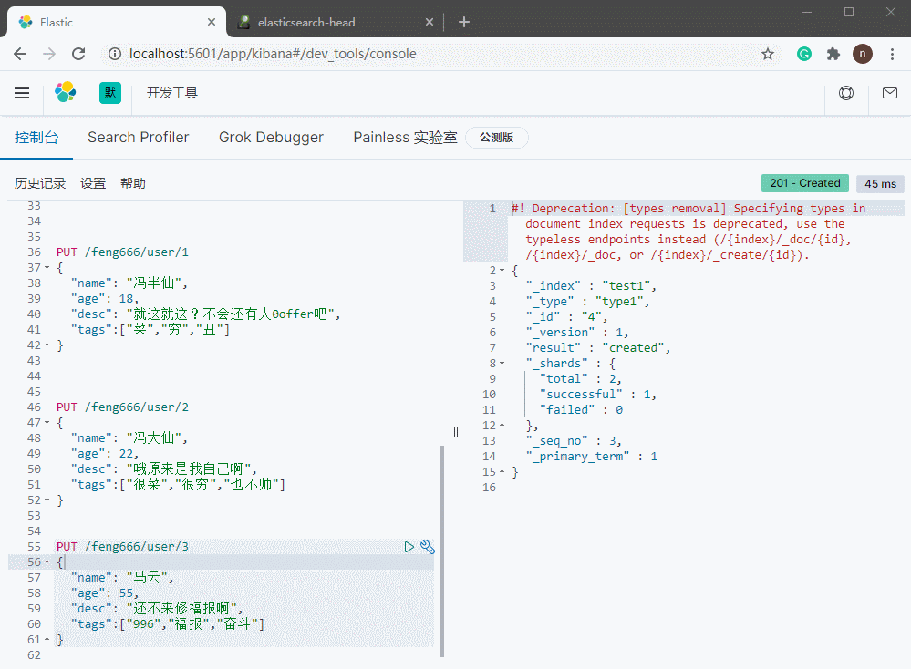Fold the _shards object at output line 8
The height and width of the screenshot is (669, 911).
point(502,363)
